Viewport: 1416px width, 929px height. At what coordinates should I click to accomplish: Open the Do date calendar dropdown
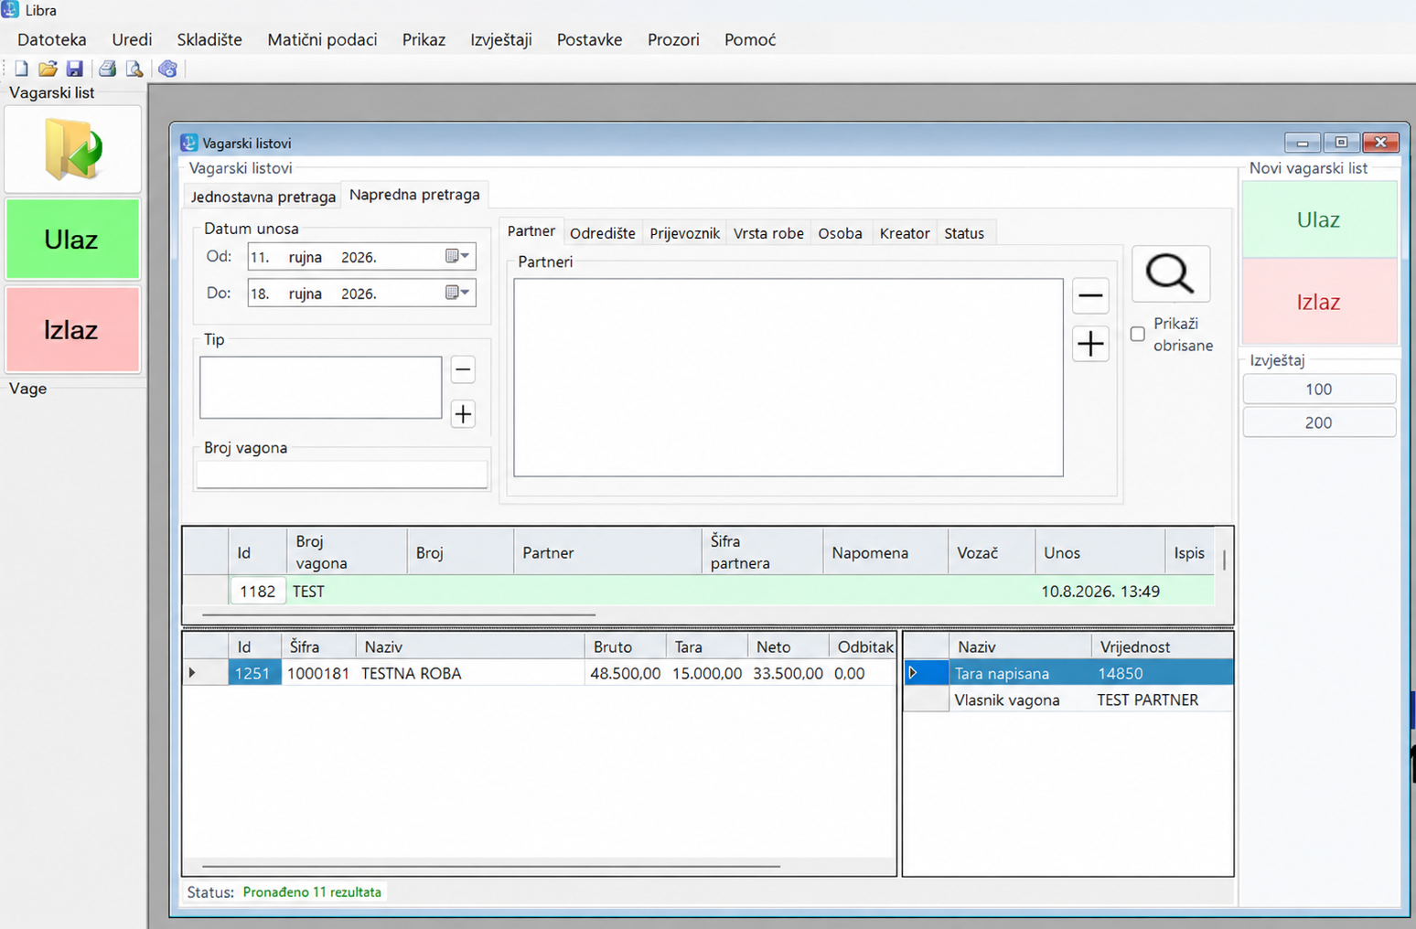pos(457,293)
